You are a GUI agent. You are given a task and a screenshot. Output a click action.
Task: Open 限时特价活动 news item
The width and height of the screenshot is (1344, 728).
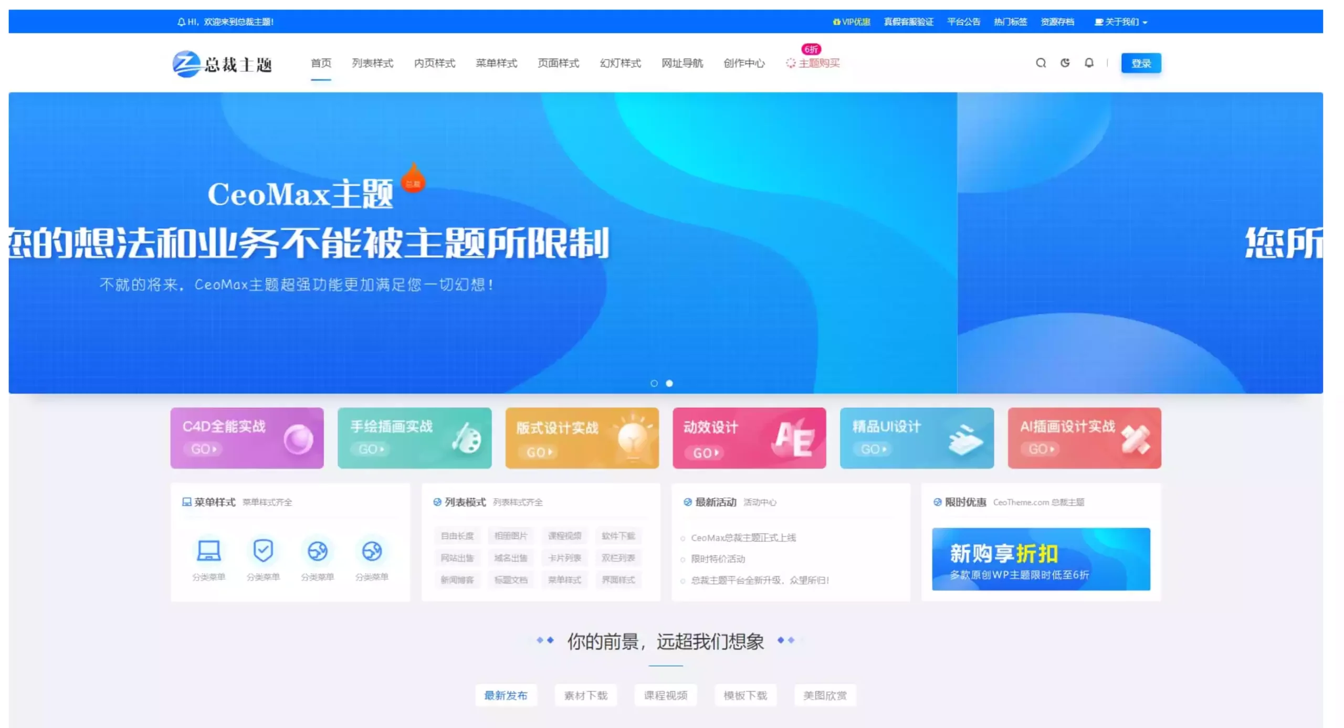click(718, 558)
